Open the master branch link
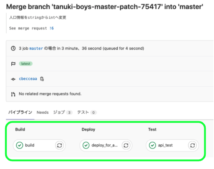 [36, 48]
